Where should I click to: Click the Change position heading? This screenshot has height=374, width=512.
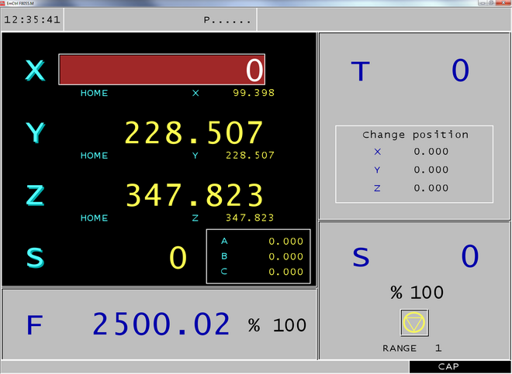click(x=415, y=134)
